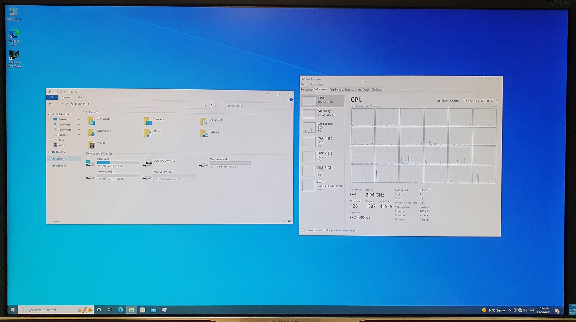Expand the Network tree node

pos(49,166)
